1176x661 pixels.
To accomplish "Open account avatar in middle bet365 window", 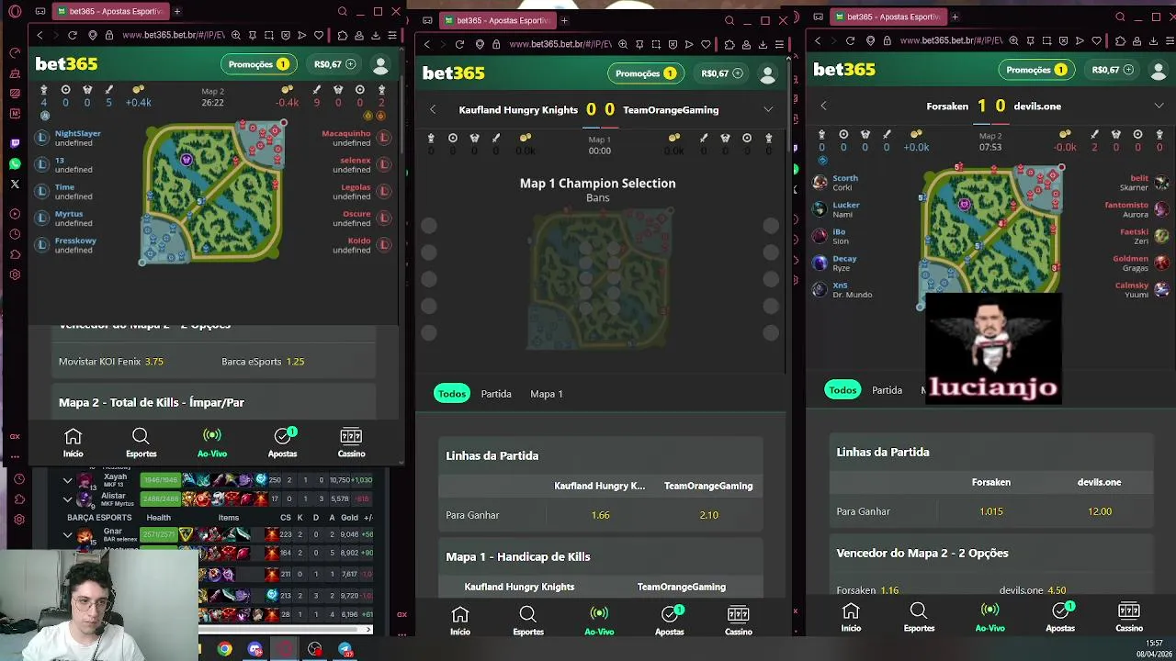I will pyautogui.click(x=767, y=73).
